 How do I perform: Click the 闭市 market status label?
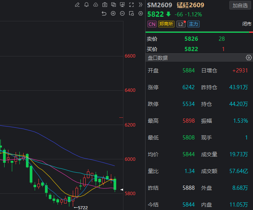pyautogui.click(x=247, y=24)
